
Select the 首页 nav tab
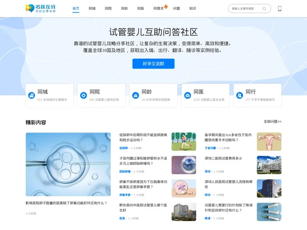coord(76,9)
